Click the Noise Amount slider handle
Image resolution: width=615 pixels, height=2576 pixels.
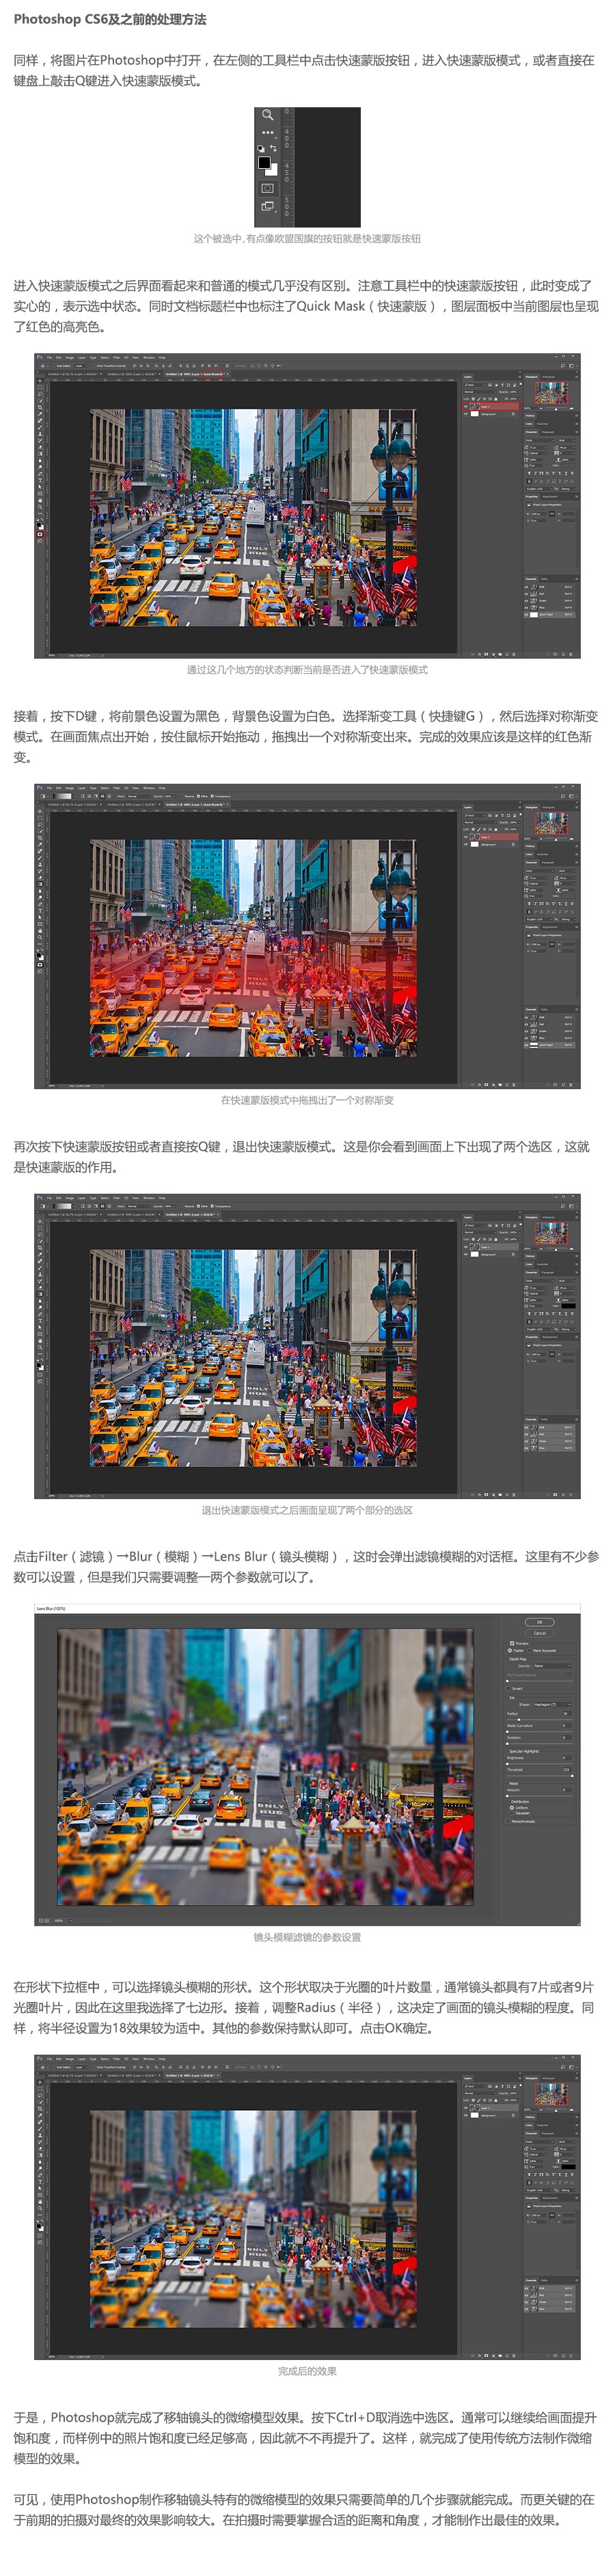pos(508,1796)
